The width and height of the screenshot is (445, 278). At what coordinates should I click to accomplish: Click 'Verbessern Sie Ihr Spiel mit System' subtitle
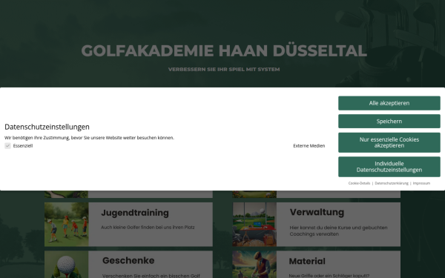tap(224, 69)
